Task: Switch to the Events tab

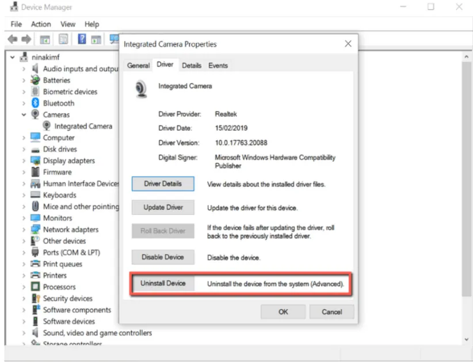Action: (218, 66)
